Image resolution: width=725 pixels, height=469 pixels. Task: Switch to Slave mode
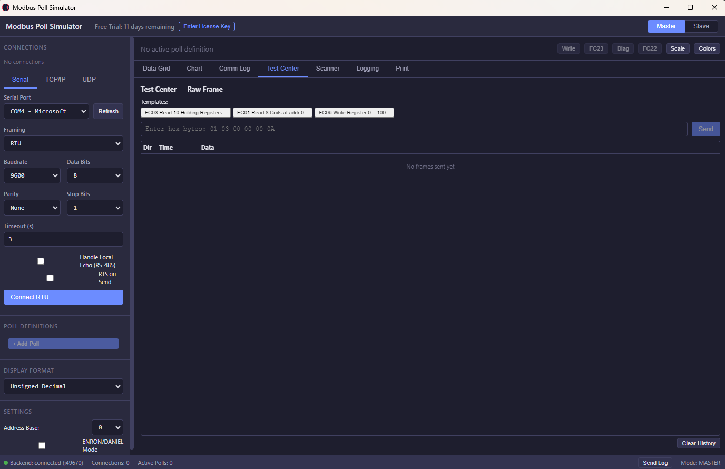tap(701, 26)
